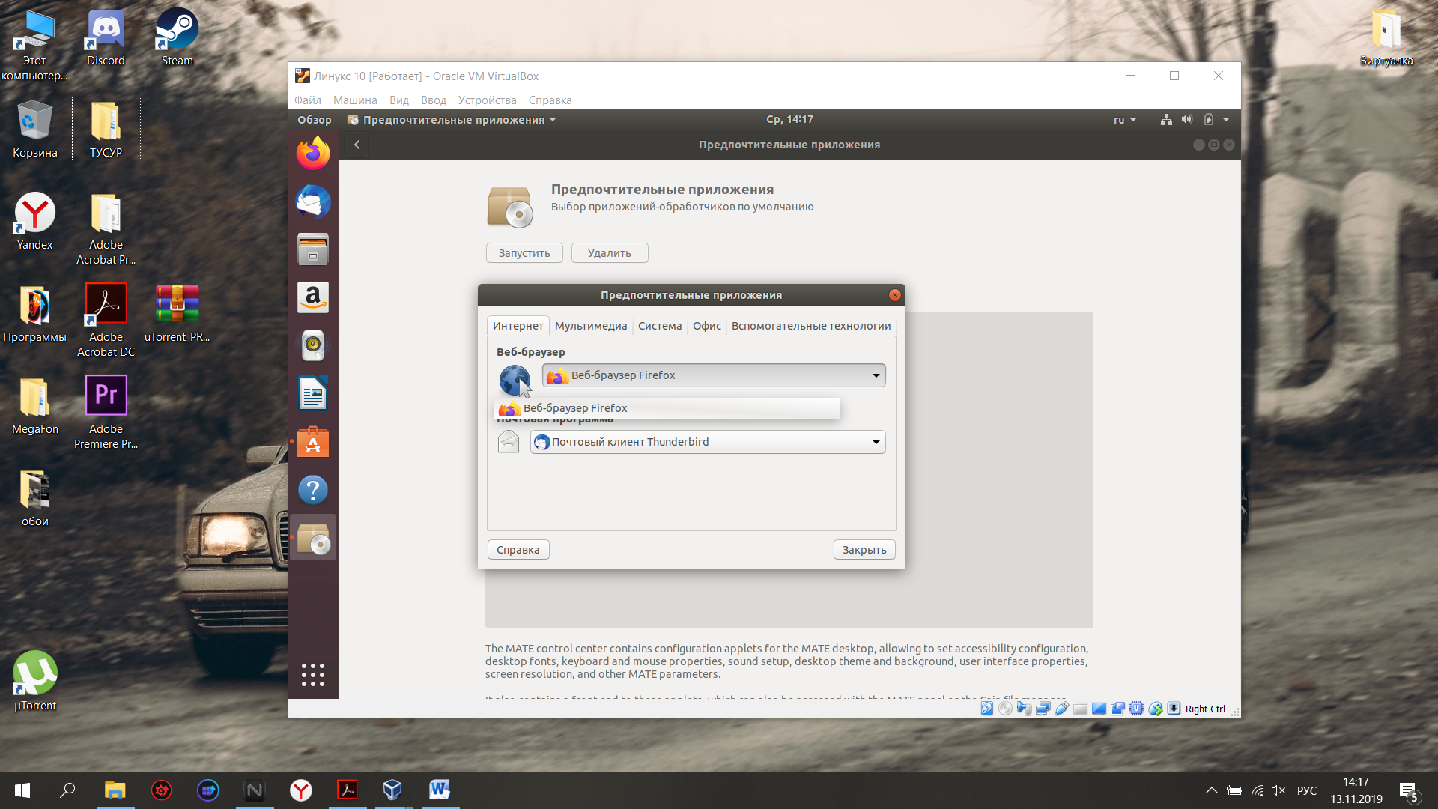Open the VirtualBox Вид menu
This screenshot has width=1438, height=809.
(x=399, y=100)
